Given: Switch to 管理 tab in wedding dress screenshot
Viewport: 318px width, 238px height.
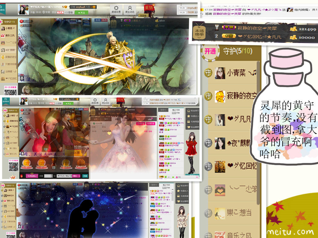Looking at the screenshot, I should coord(163,110).
